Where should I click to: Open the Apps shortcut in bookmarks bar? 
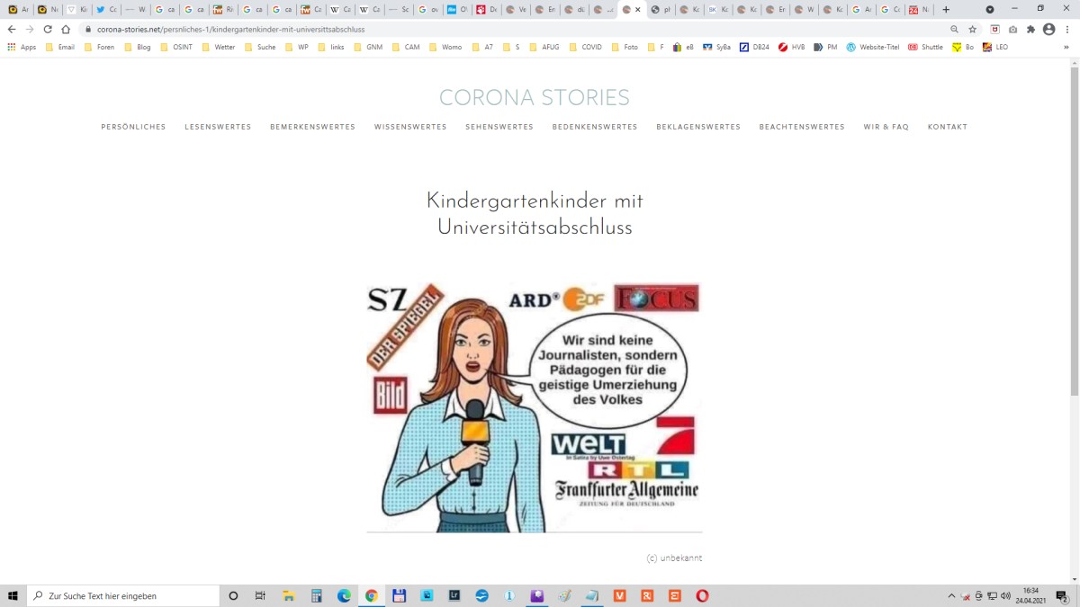(22, 47)
